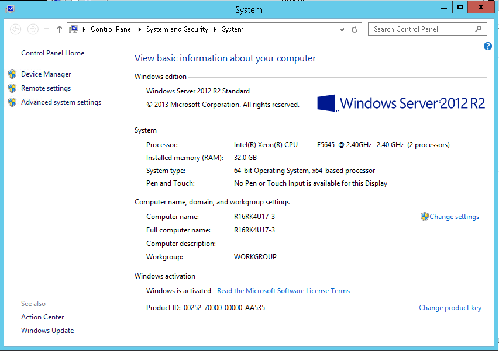Open Remote settings
Screen dimensions: 499x351
[46, 88]
